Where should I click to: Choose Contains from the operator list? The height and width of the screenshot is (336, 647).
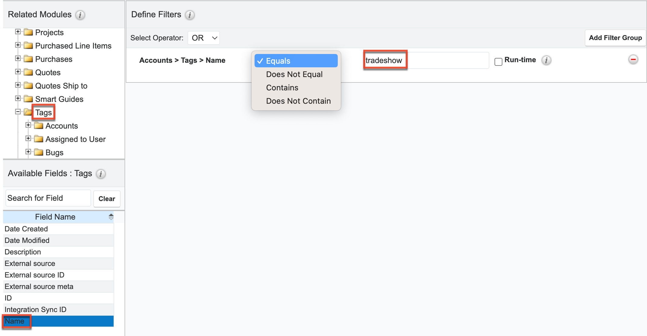(x=282, y=88)
